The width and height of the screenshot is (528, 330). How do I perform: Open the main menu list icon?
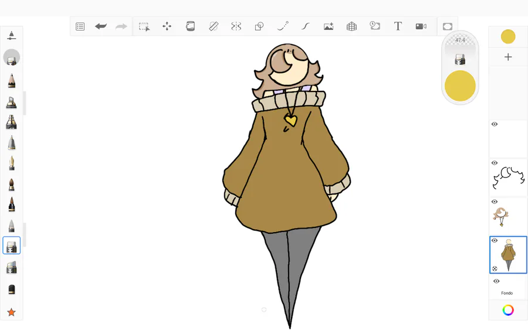(x=80, y=26)
